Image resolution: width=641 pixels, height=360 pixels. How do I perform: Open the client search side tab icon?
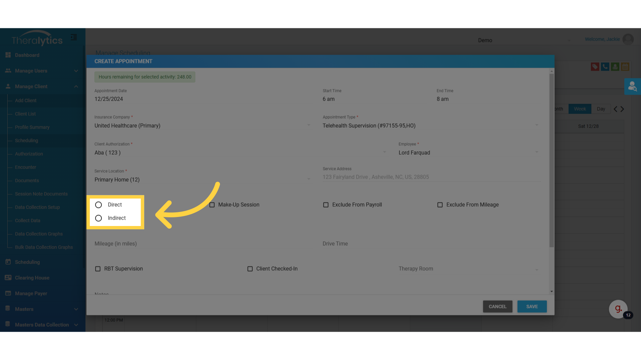click(x=632, y=87)
